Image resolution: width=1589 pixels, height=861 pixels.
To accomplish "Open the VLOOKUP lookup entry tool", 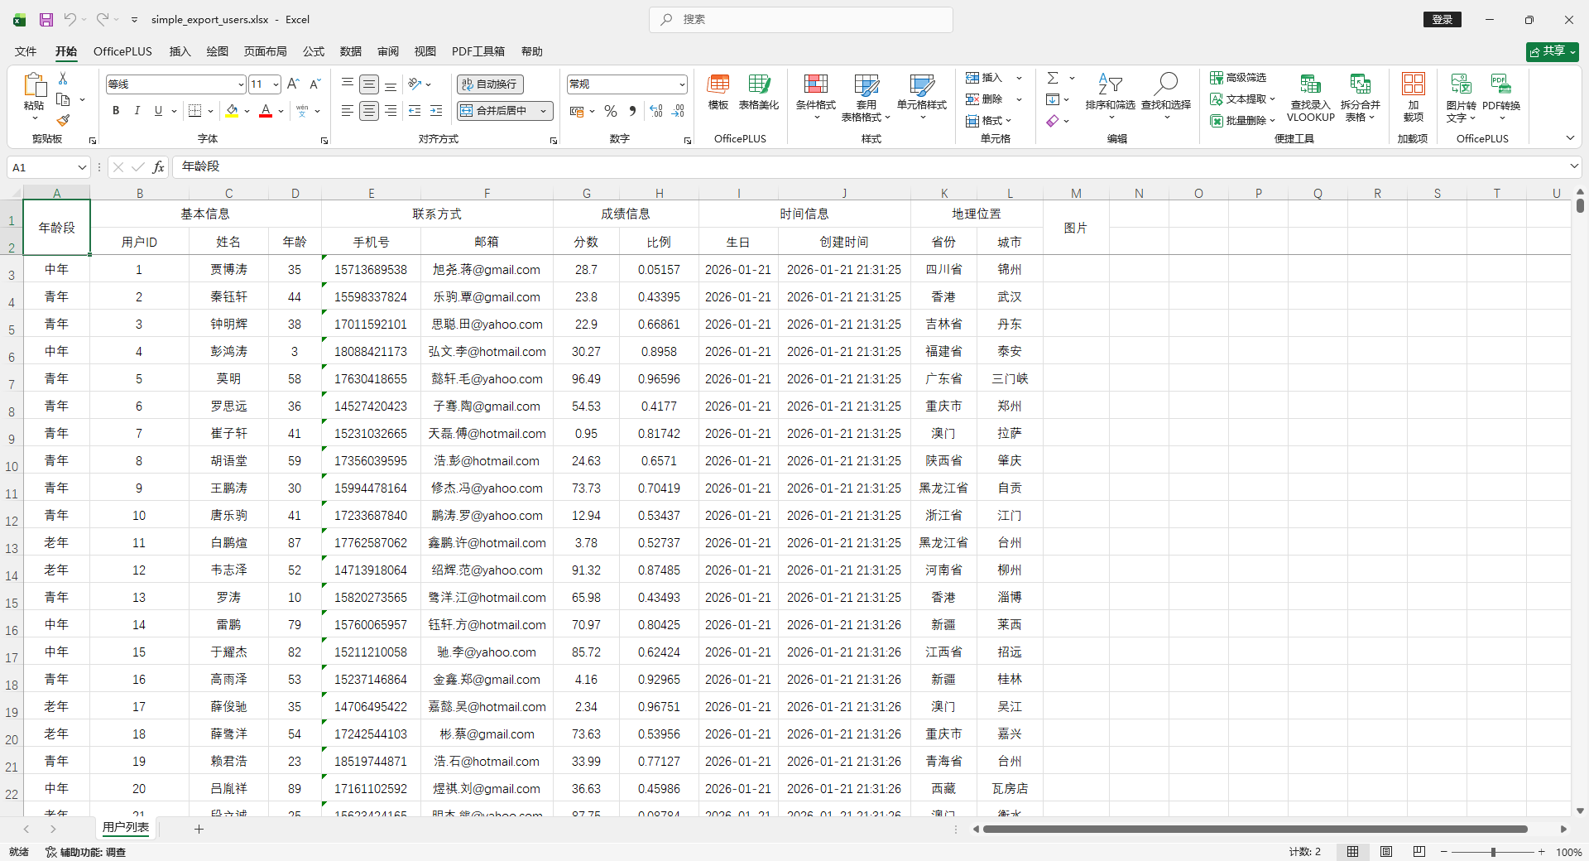I will pos(1310,85).
